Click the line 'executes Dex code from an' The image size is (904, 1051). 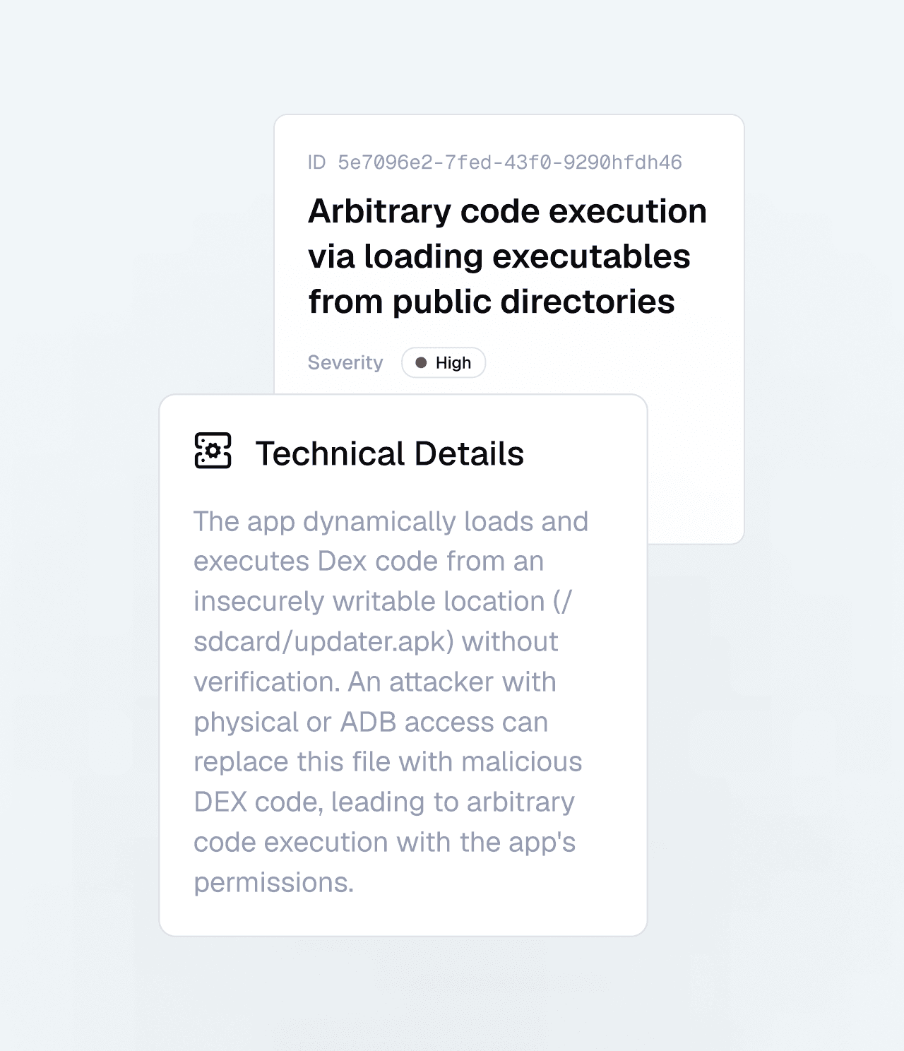369,562
